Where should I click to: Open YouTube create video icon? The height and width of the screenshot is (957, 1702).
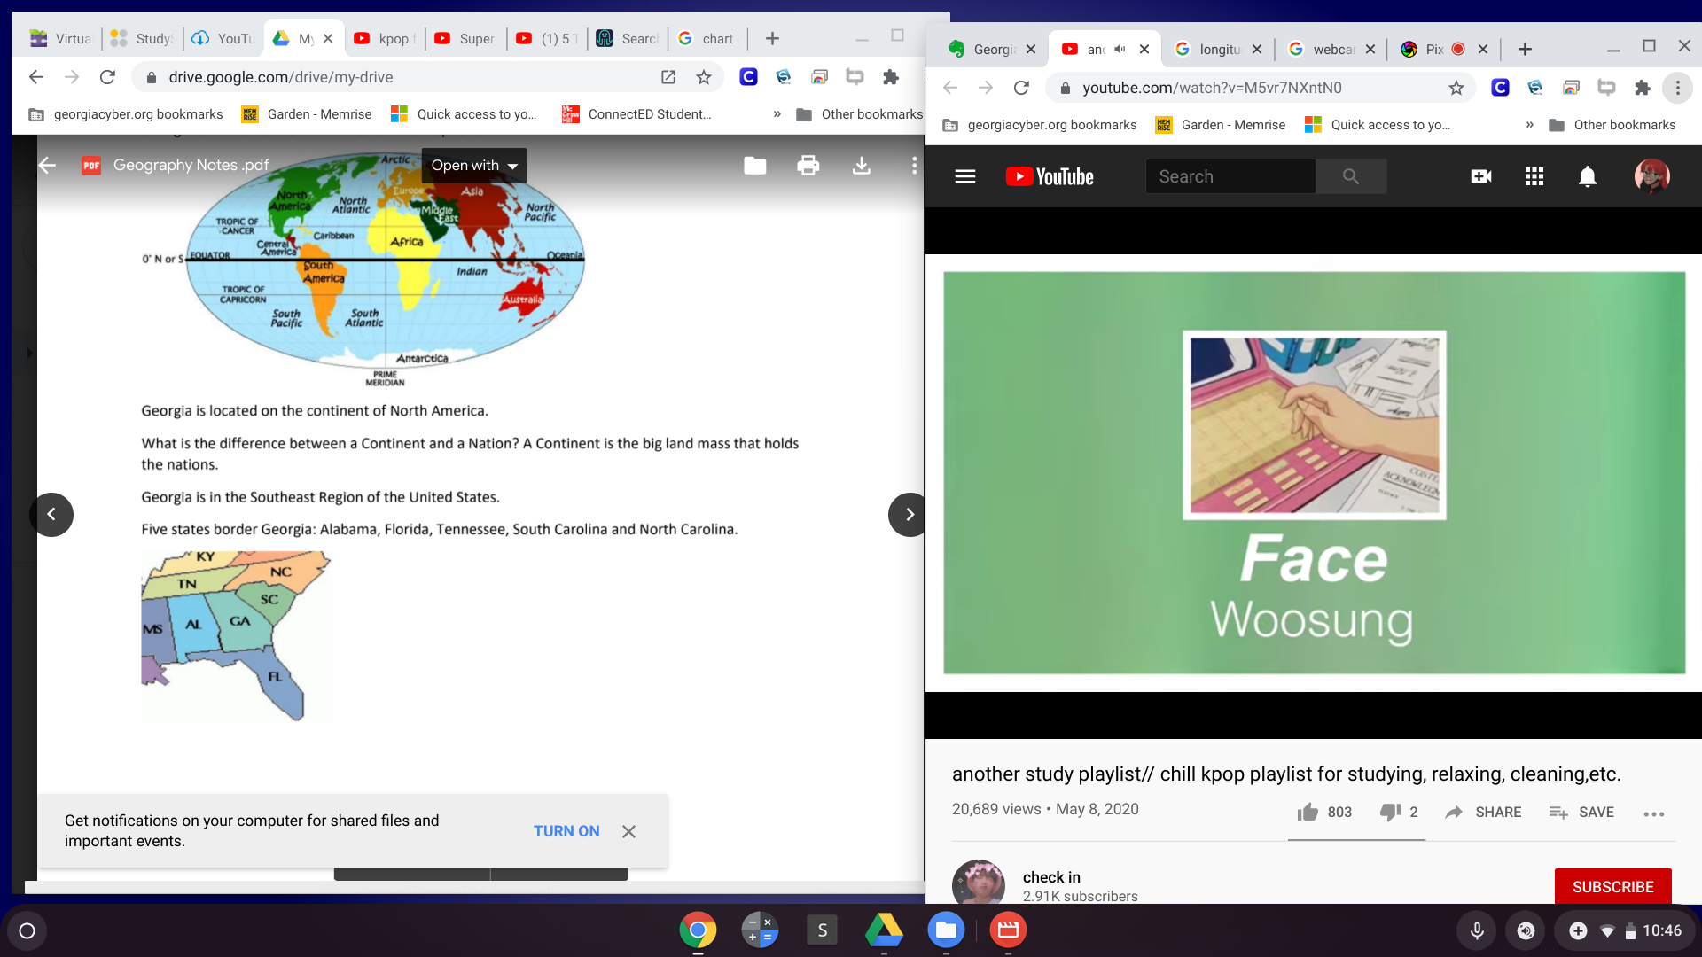click(x=1481, y=176)
